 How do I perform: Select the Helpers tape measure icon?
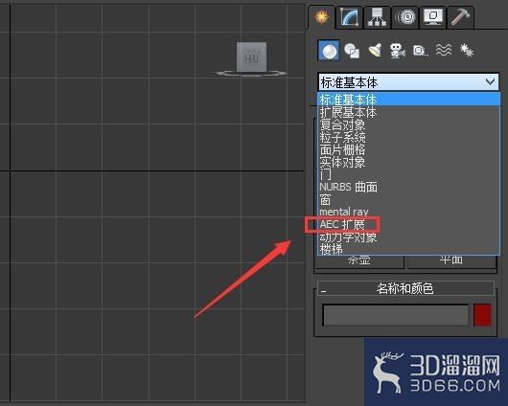421,51
